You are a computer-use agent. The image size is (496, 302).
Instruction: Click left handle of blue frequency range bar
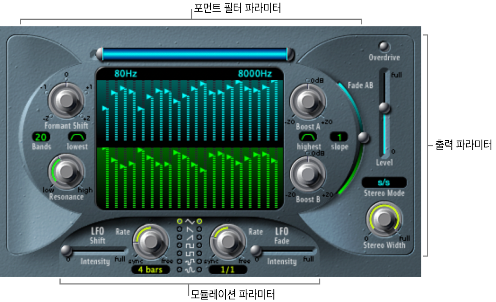click(x=100, y=54)
